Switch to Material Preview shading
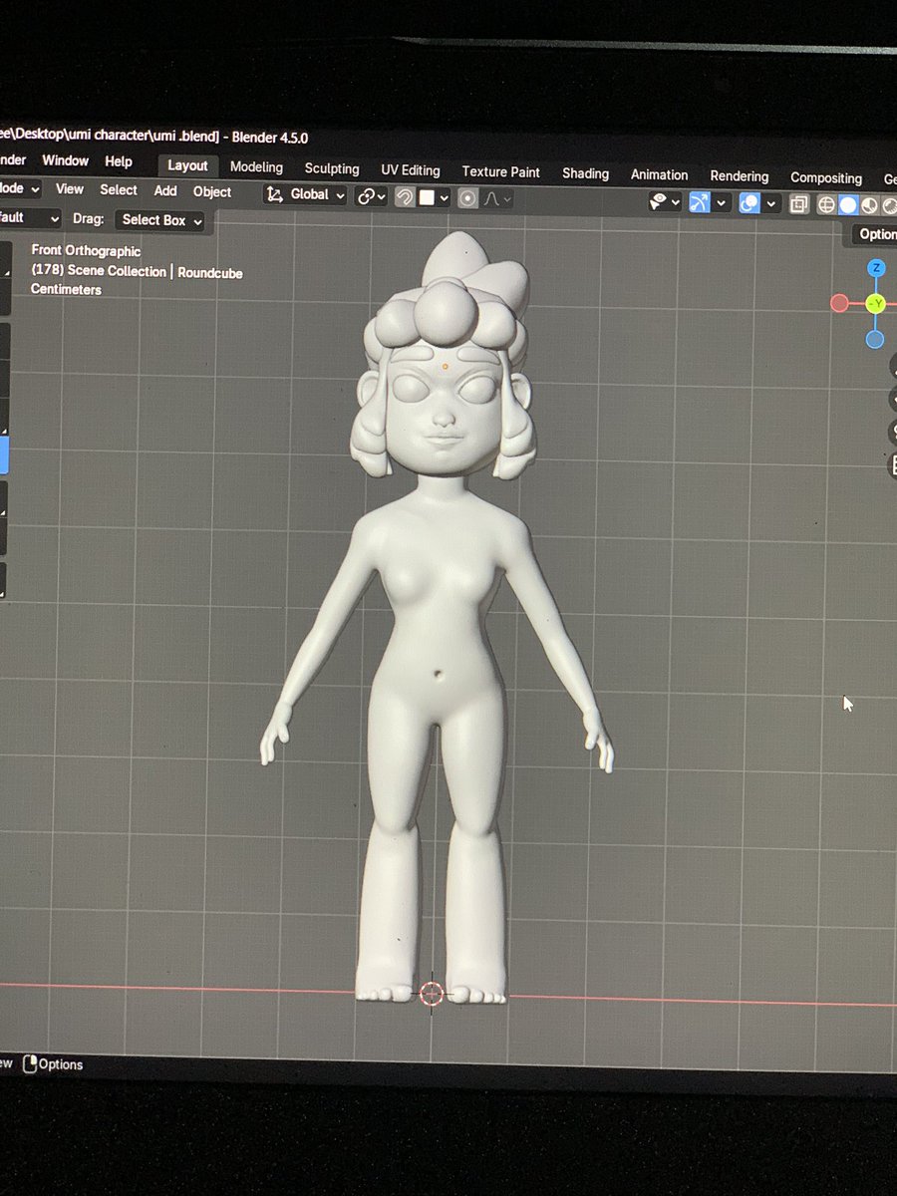 (869, 203)
